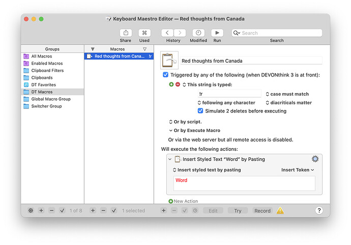Click the Try button
Image resolution: width=351 pixels, height=245 pixels.
pyautogui.click(x=238, y=211)
